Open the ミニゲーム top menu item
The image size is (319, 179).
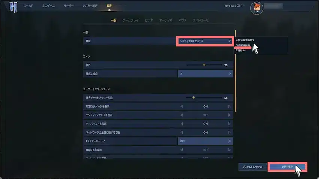click(48, 6)
